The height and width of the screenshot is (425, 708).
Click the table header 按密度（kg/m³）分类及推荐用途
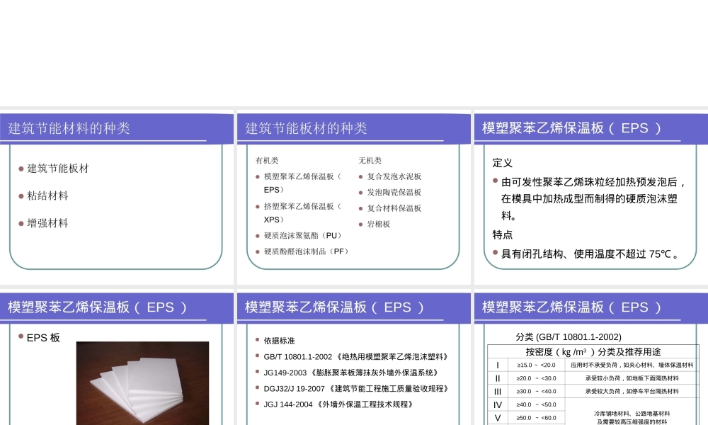tap(593, 351)
